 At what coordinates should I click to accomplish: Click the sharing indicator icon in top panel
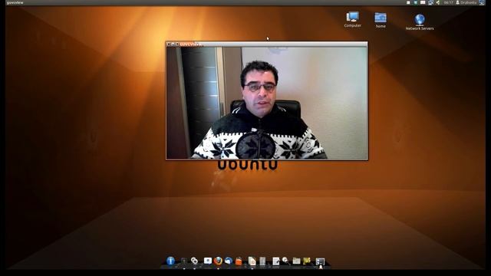[438, 2]
